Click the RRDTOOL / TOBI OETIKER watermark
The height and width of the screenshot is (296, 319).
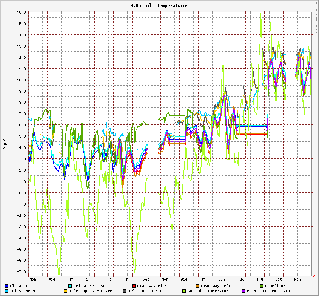pyautogui.click(x=316, y=18)
